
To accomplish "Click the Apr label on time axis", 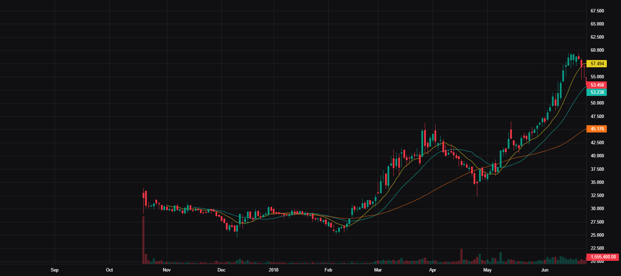I will 432,270.
